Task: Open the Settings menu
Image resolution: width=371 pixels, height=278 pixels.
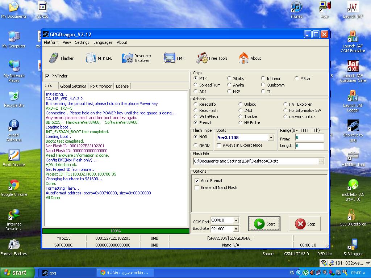Action: point(82,42)
